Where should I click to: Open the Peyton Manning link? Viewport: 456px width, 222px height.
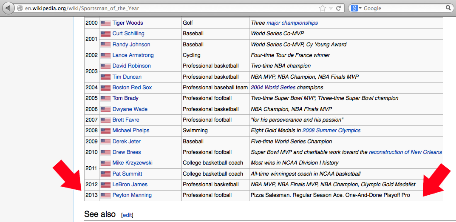click(x=132, y=195)
